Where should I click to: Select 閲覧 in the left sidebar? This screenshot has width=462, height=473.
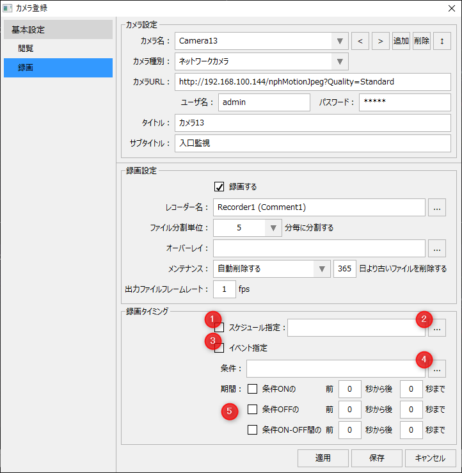coord(26,49)
